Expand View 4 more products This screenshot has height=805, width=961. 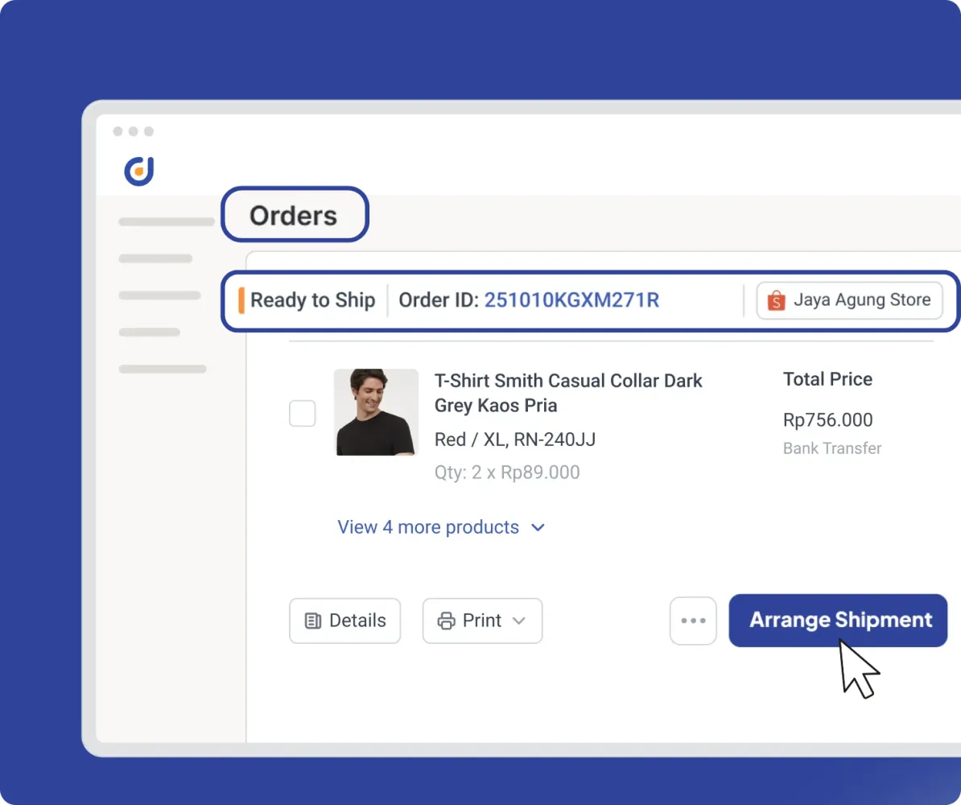441,527
